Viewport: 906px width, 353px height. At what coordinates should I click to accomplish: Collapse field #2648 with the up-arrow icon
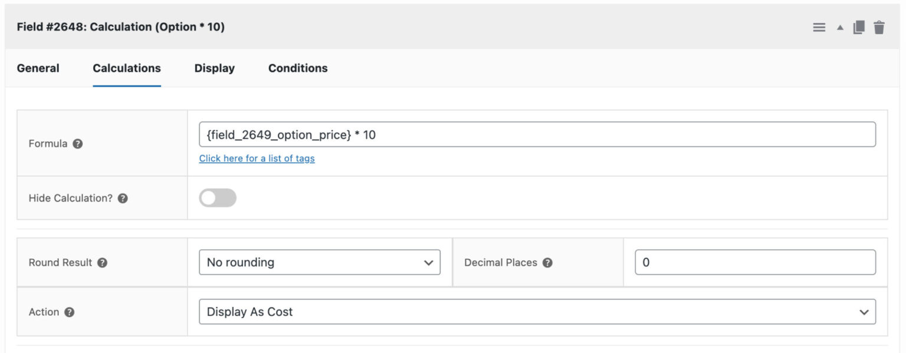pyautogui.click(x=840, y=28)
